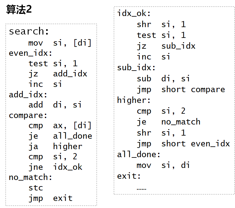Viewport: 235px width, 208px height.
Task: Select the je no_match line
Action: pyautogui.click(x=169, y=122)
